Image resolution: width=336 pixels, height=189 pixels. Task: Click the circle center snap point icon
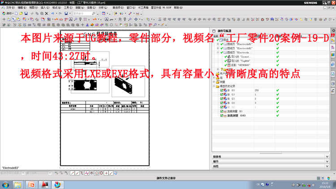click(97, 173)
